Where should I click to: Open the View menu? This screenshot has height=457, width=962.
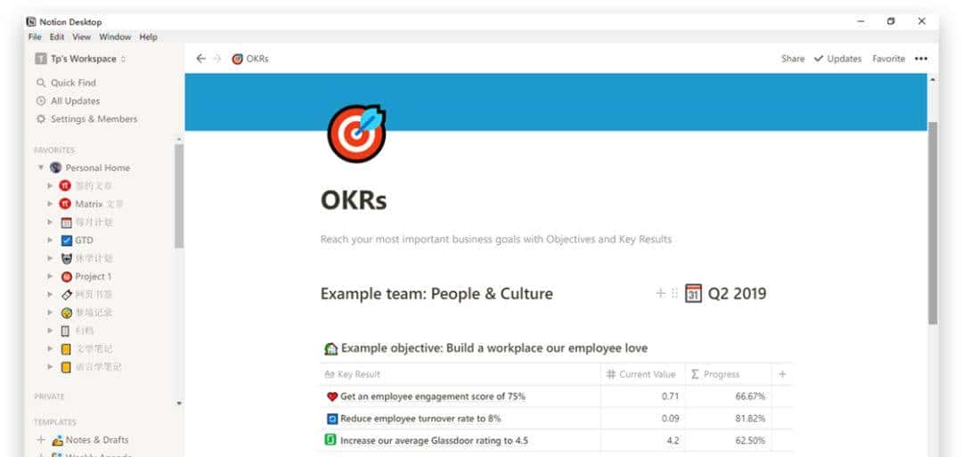pos(82,37)
